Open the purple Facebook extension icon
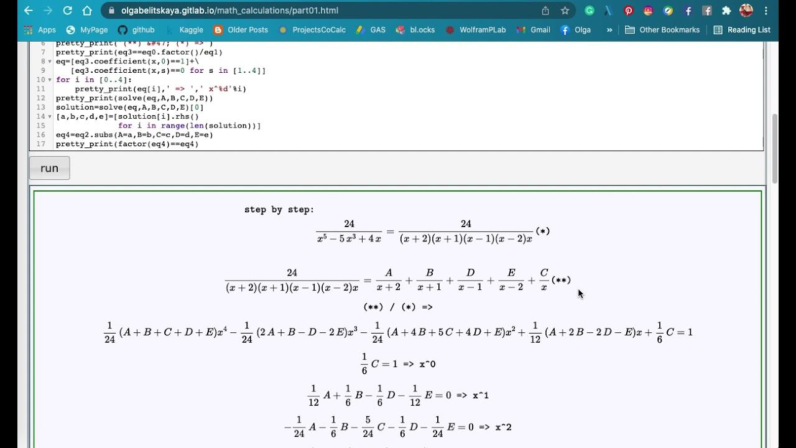 [688, 11]
